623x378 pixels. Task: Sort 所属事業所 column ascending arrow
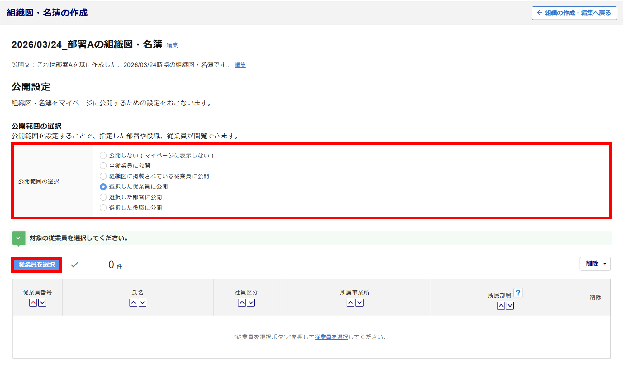point(350,302)
